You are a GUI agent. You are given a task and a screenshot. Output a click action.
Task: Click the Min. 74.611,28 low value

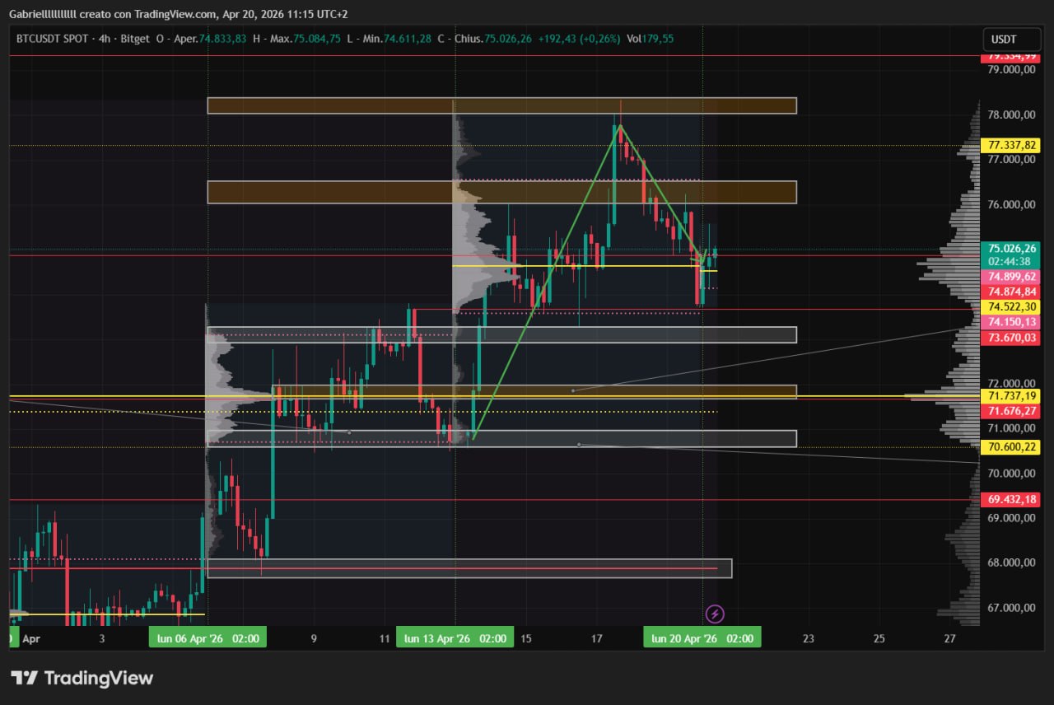point(389,38)
